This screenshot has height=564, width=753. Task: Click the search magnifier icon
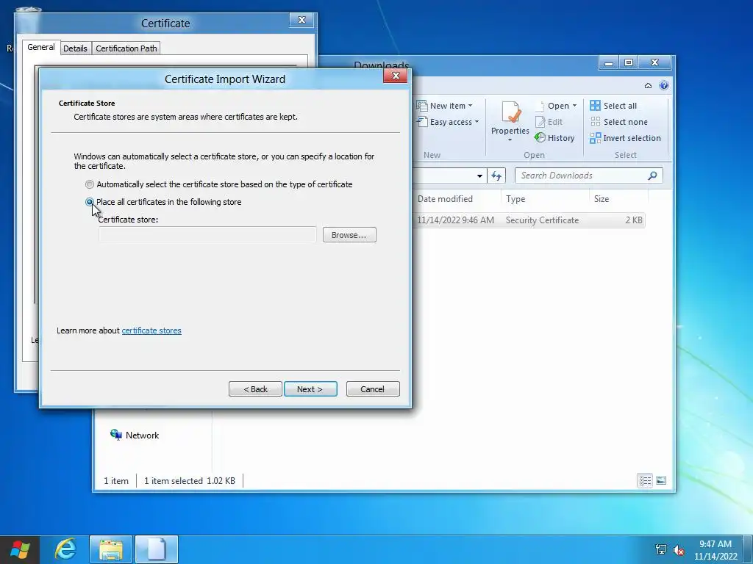(x=652, y=176)
